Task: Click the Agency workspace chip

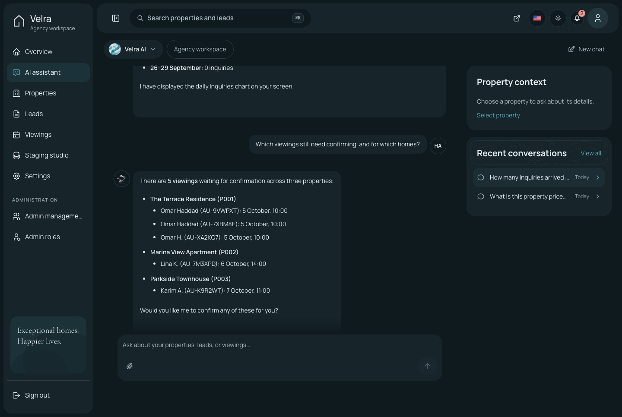Action: click(x=200, y=49)
